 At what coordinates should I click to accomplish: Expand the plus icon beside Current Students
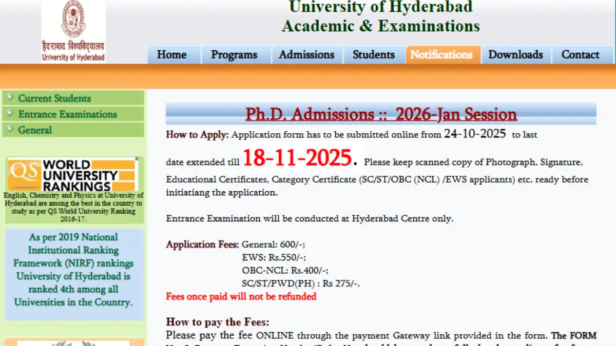(x=10, y=97)
